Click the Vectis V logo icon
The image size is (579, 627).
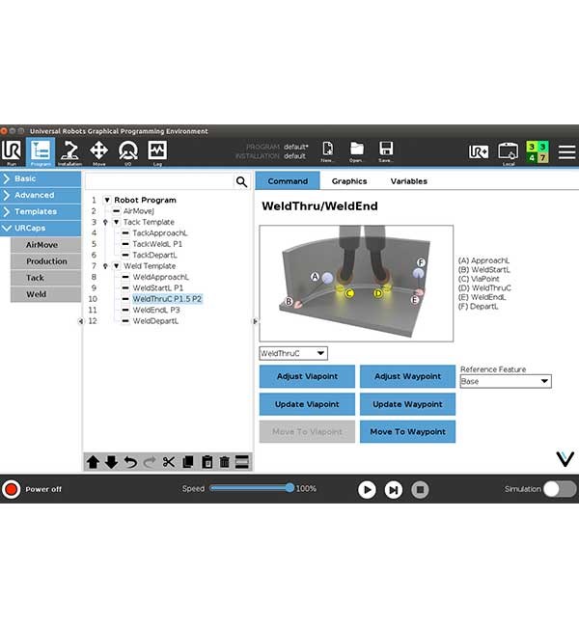click(565, 459)
